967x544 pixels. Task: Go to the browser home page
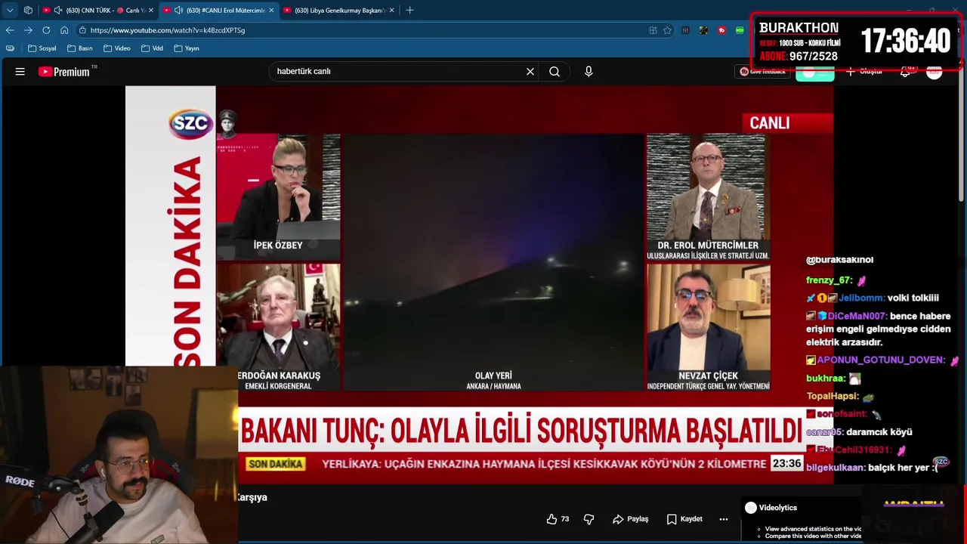(x=64, y=30)
